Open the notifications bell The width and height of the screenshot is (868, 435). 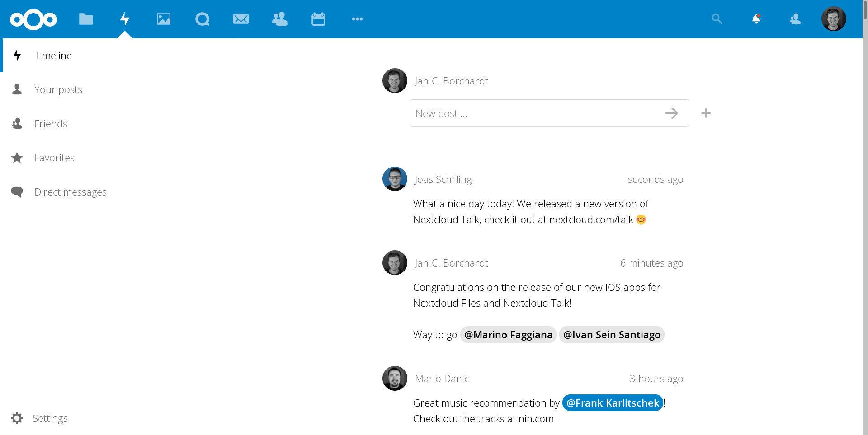coord(756,19)
